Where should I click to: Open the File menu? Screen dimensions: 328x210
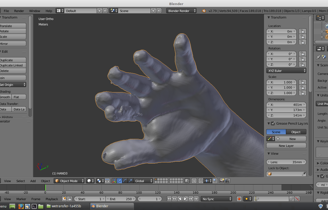coord(6,11)
